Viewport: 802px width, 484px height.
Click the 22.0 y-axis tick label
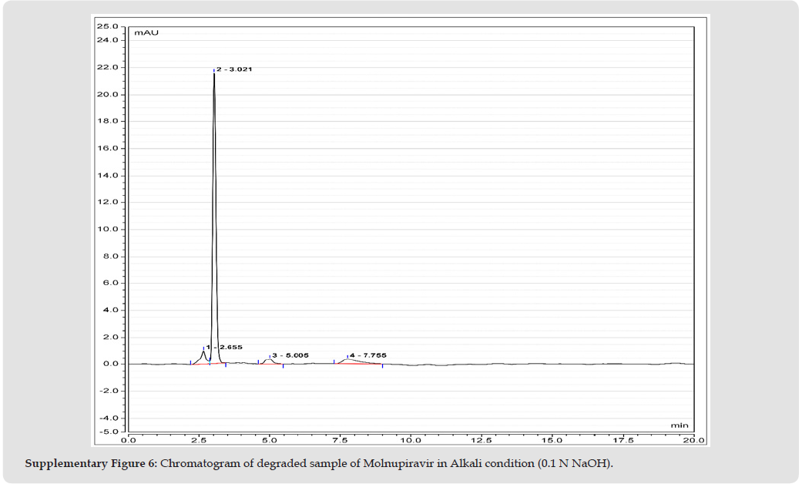pos(106,67)
